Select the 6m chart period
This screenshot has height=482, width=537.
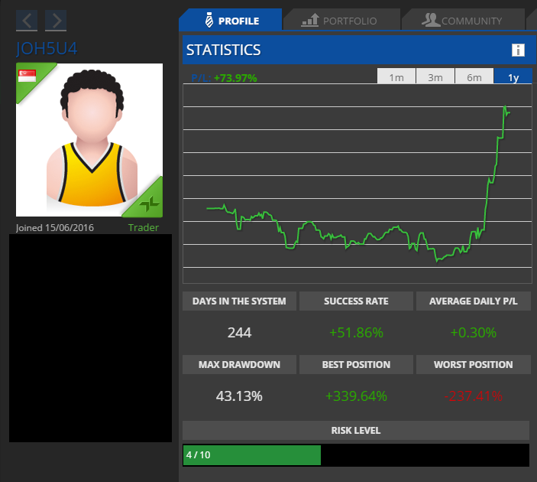point(474,77)
